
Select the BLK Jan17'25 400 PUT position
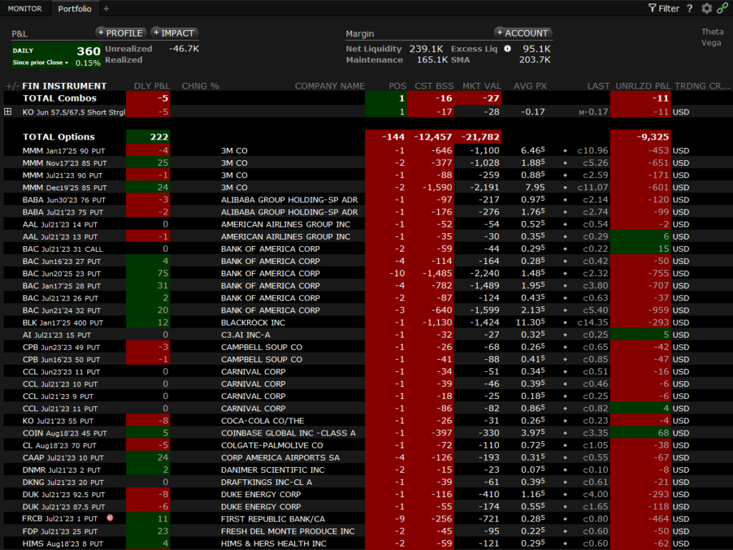pyautogui.click(x=63, y=323)
